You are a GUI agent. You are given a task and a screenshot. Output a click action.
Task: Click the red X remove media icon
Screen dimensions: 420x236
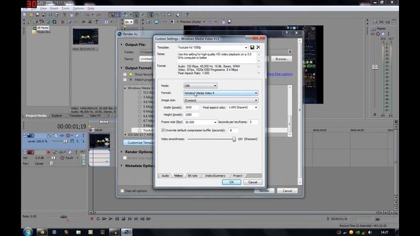pos(62,22)
